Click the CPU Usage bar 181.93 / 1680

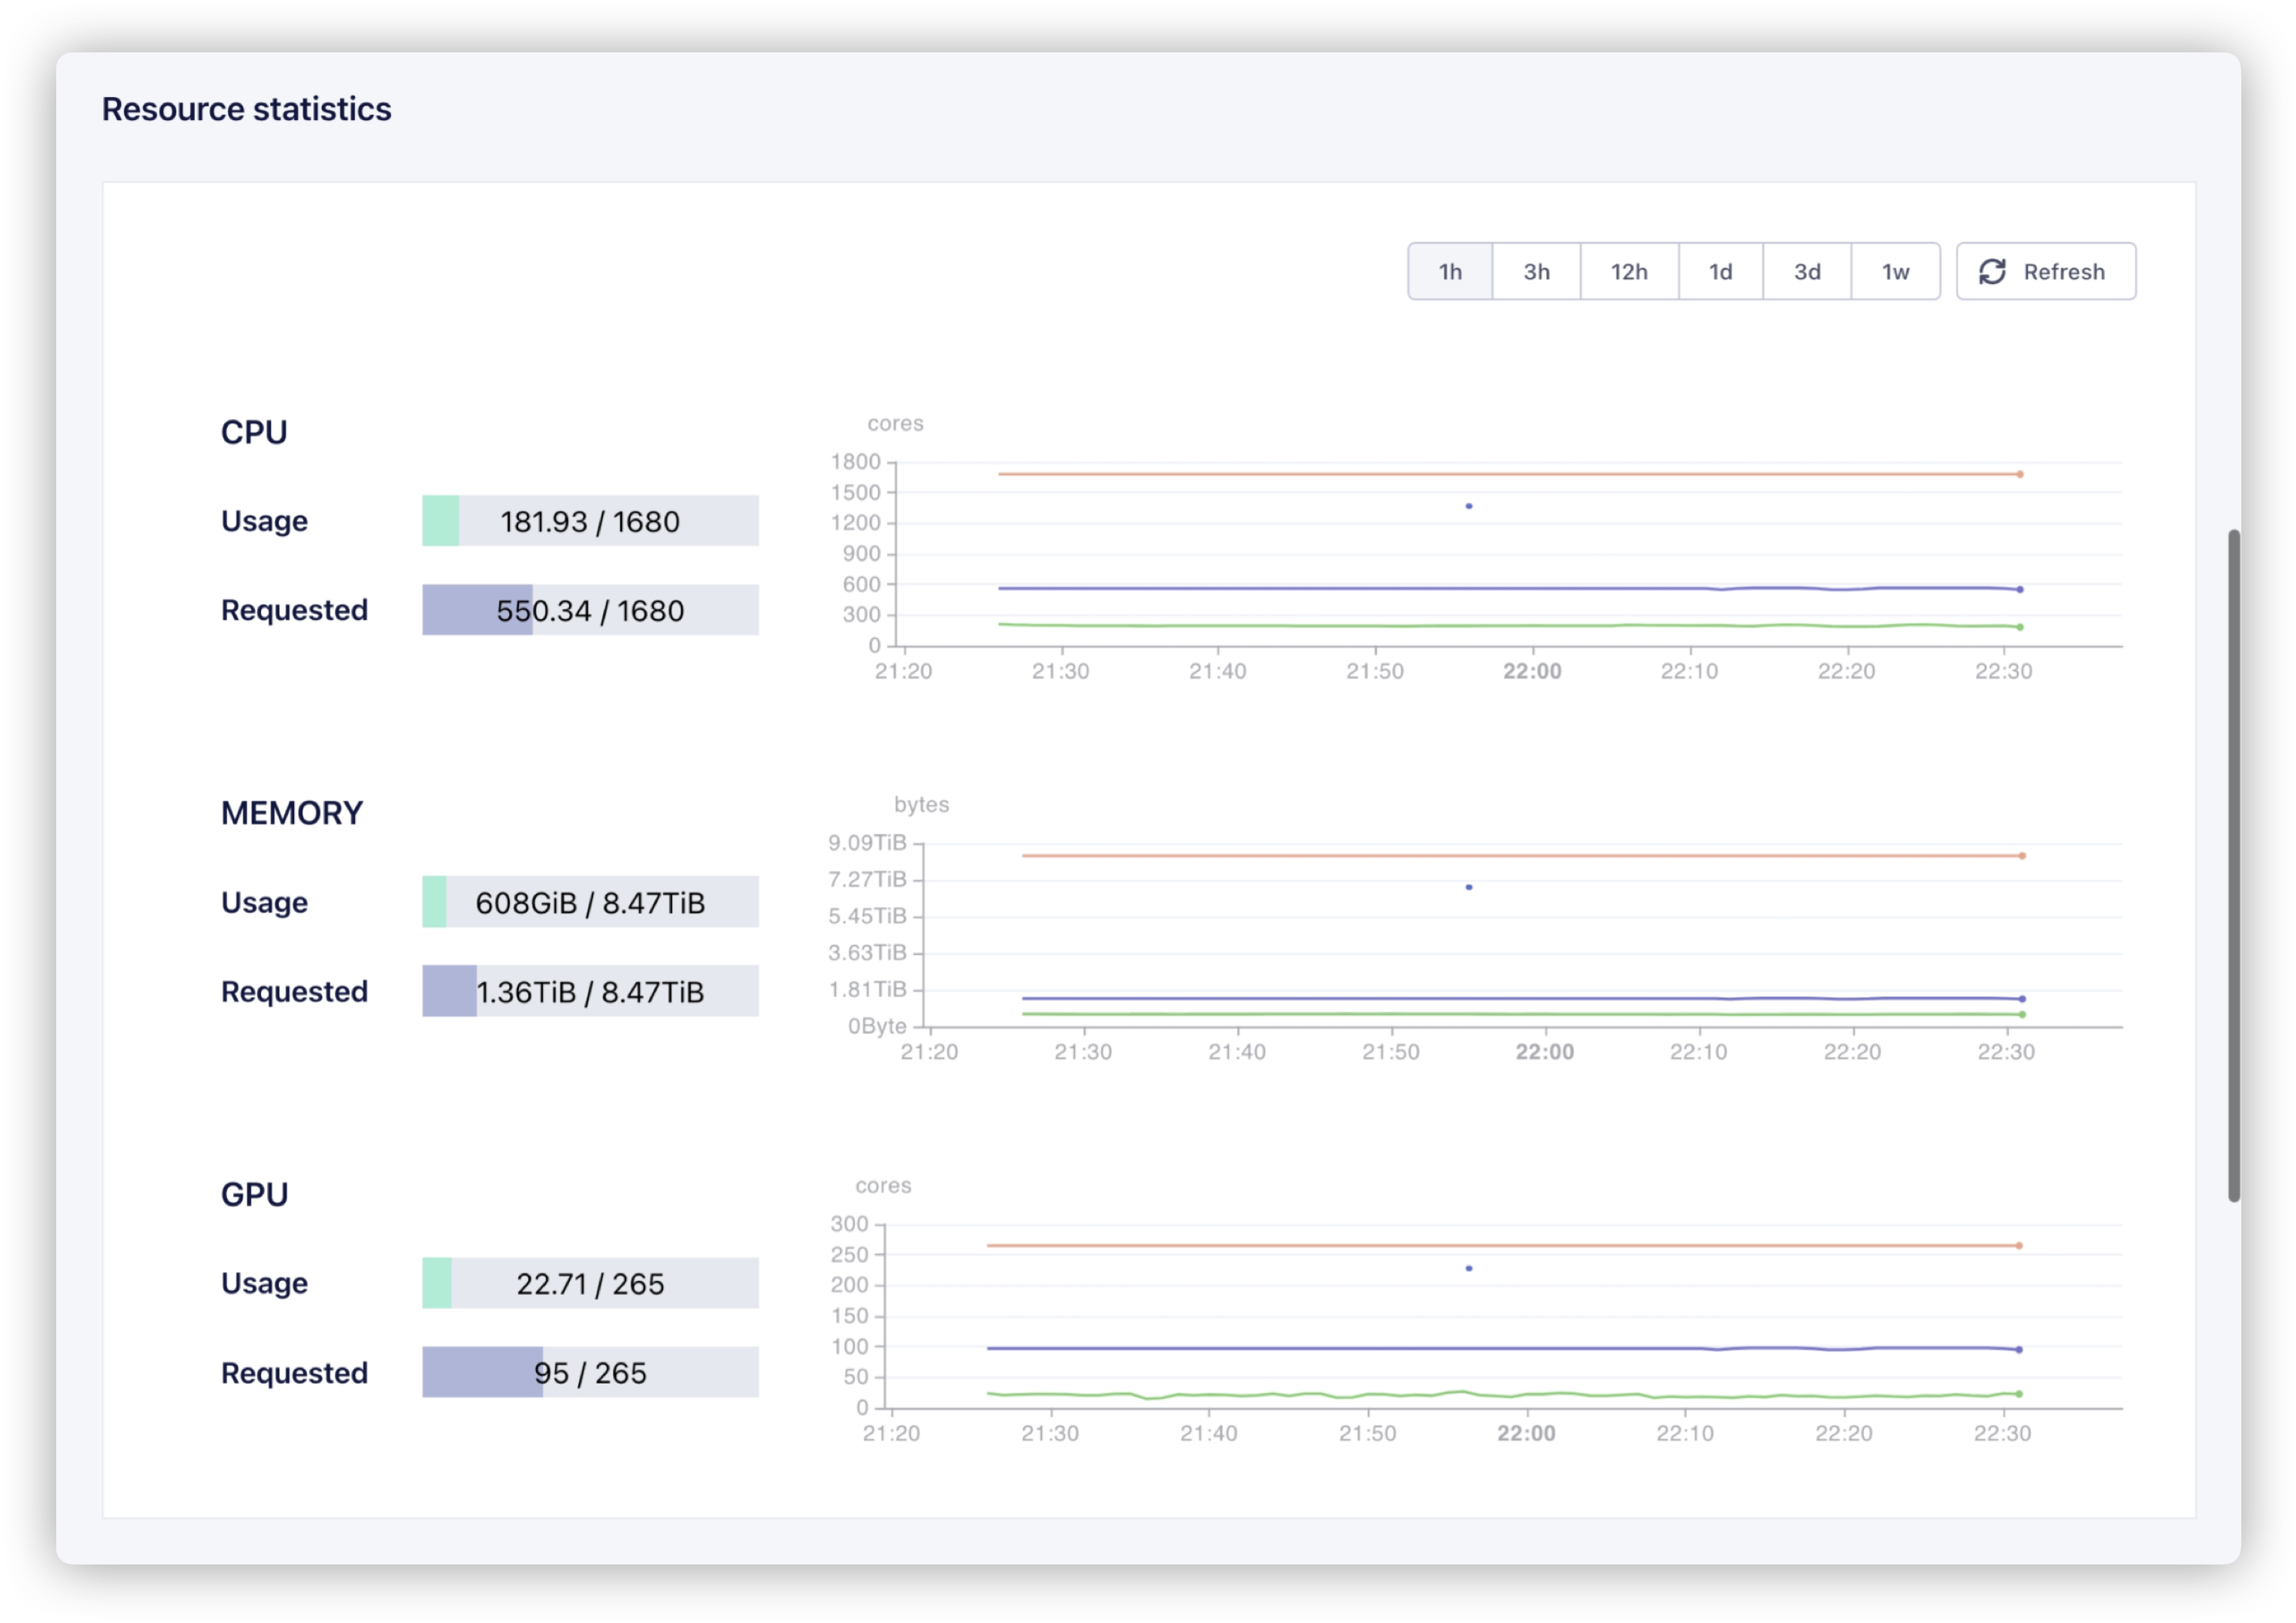pyautogui.click(x=590, y=521)
